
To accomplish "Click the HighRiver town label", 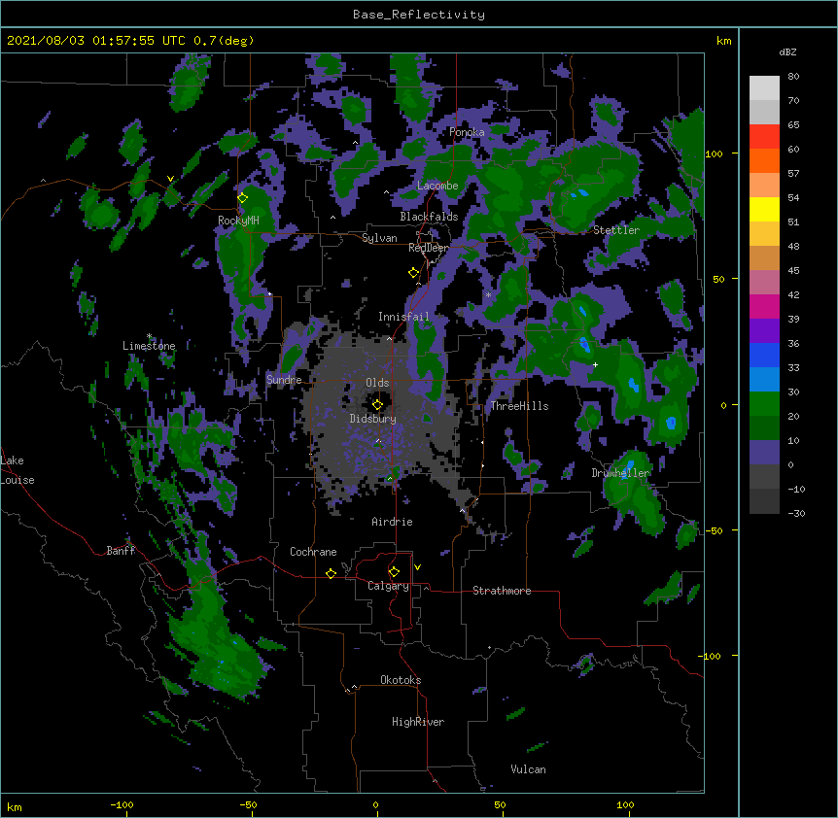I will click(x=418, y=722).
